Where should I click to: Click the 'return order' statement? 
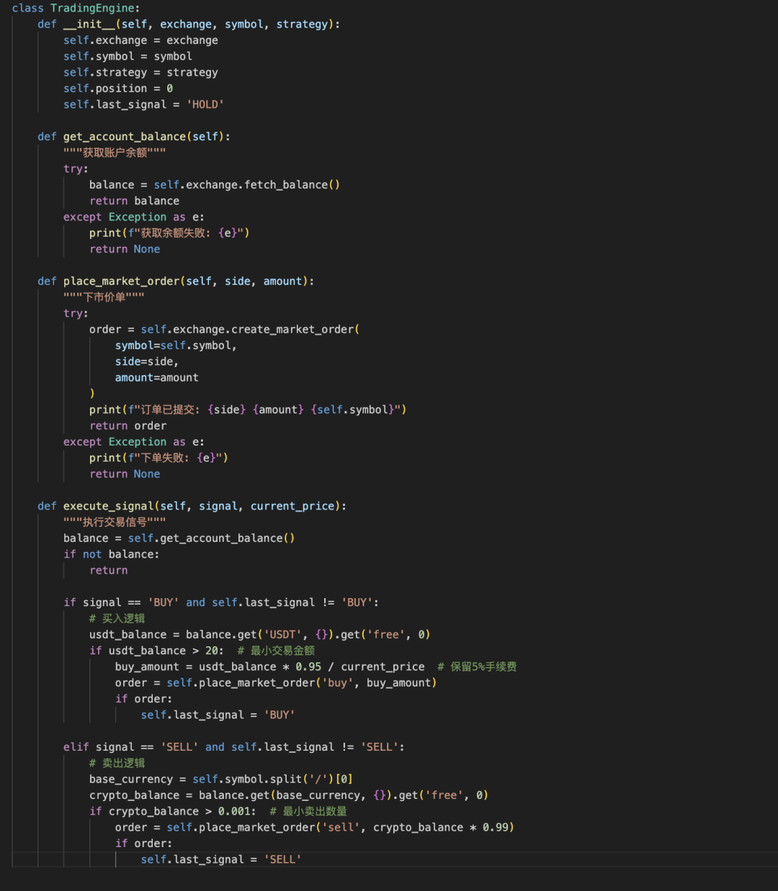coord(128,426)
